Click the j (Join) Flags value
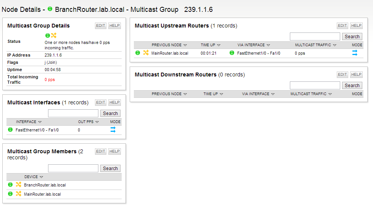This screenshot has width=373, height=214. 51,62
